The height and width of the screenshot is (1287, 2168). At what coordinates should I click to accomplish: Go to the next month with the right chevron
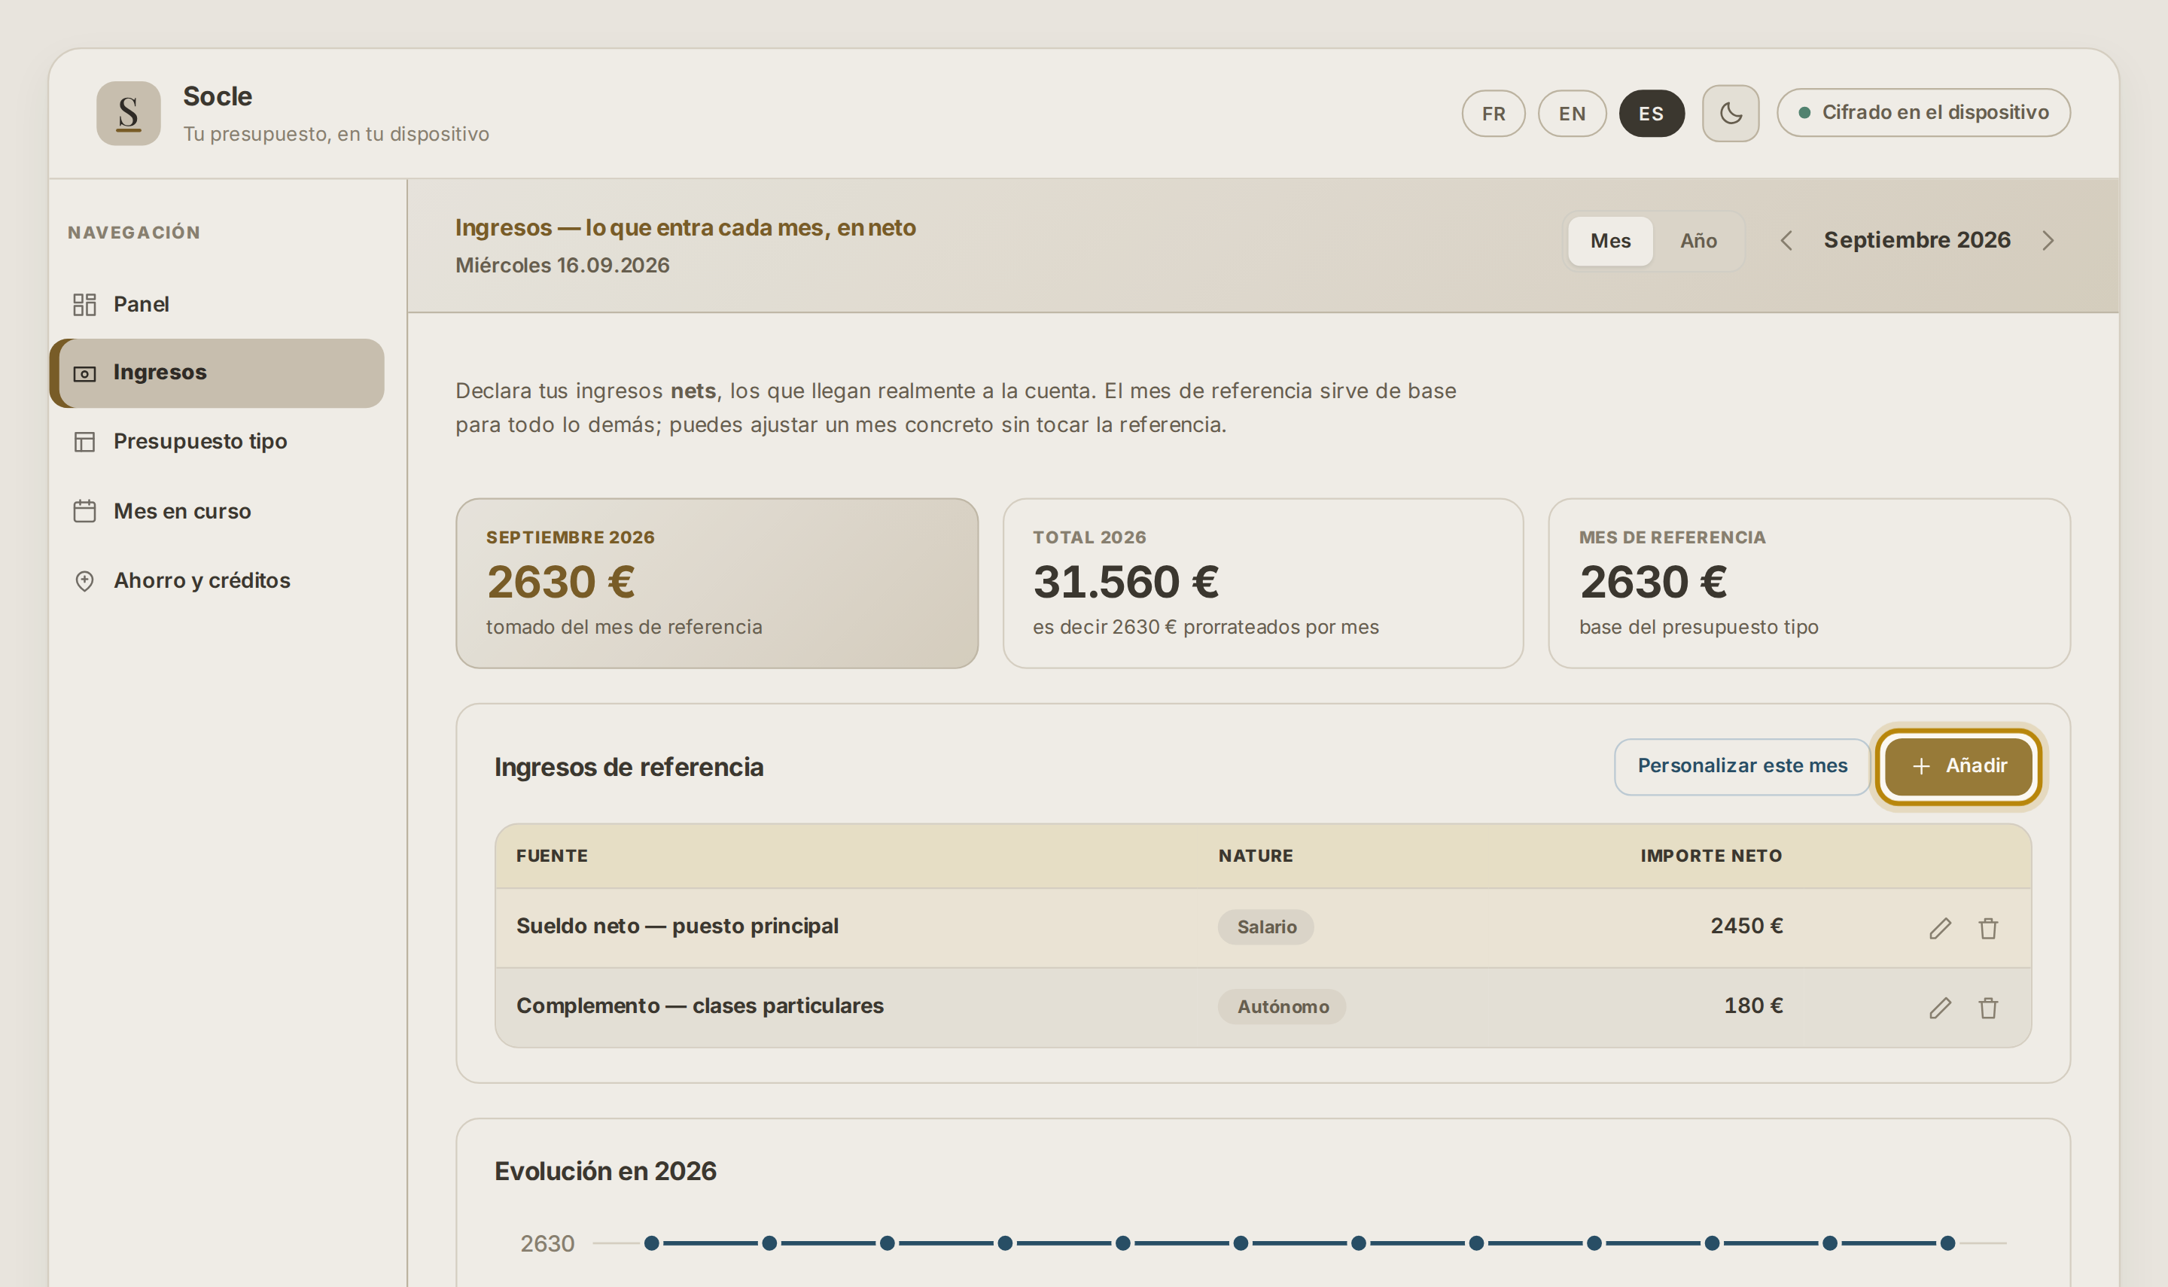pyautogui.click(x=2048, y=240)
